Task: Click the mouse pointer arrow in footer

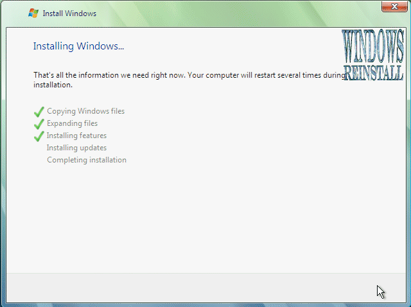Action: tap(380, 291)
